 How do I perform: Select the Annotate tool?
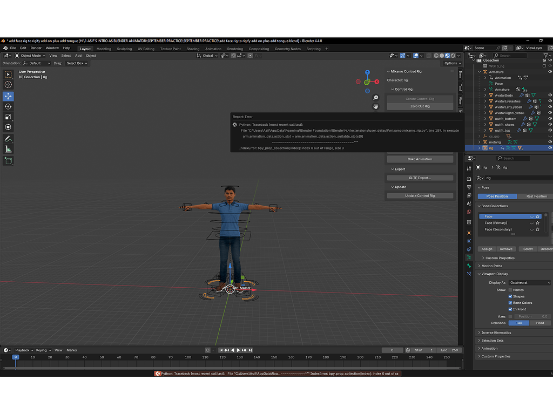tap(8, 139)
